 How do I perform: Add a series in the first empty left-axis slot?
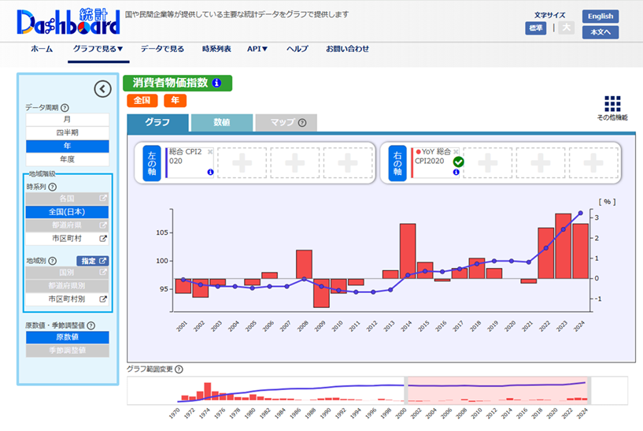241,164
